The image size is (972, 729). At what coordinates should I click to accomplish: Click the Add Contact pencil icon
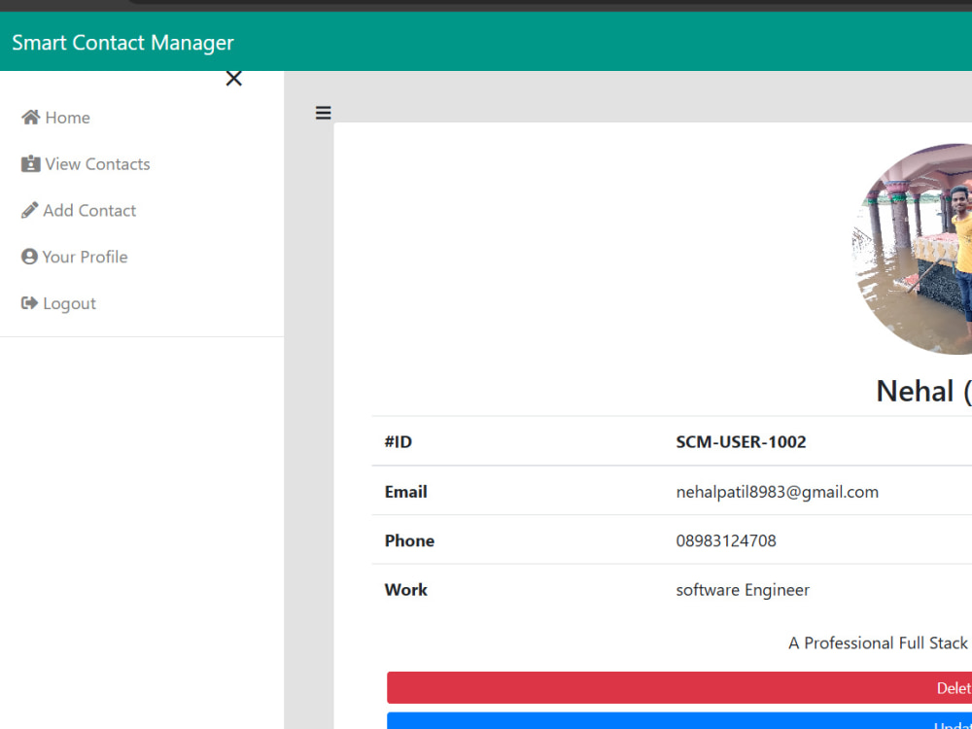pos(29,210)
